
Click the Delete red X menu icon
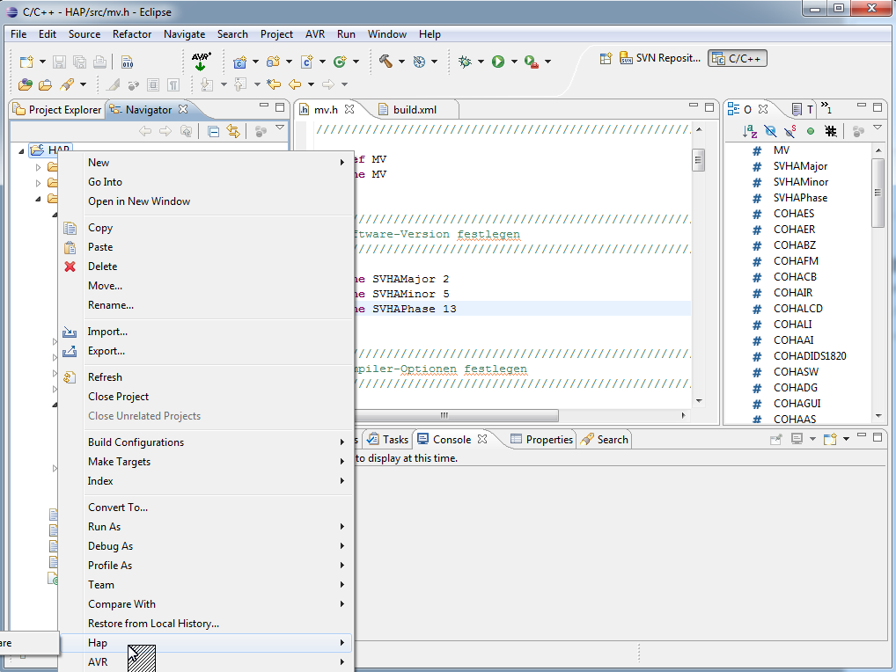[x=70, y=267]
